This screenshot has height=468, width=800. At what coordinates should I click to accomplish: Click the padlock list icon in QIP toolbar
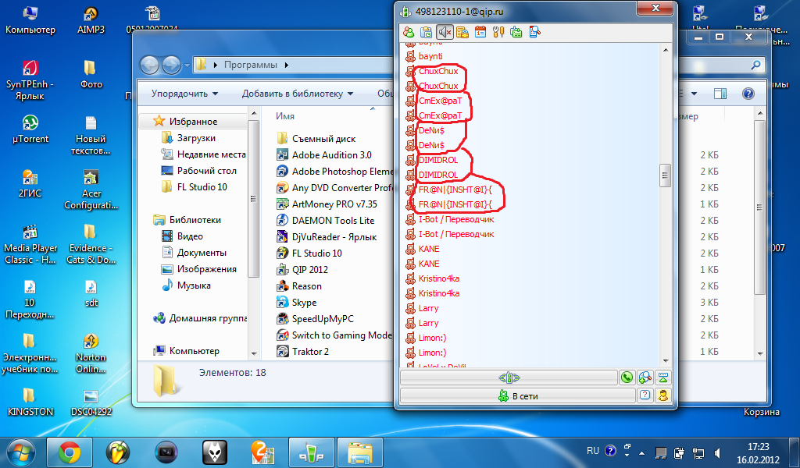pos(462,33)
